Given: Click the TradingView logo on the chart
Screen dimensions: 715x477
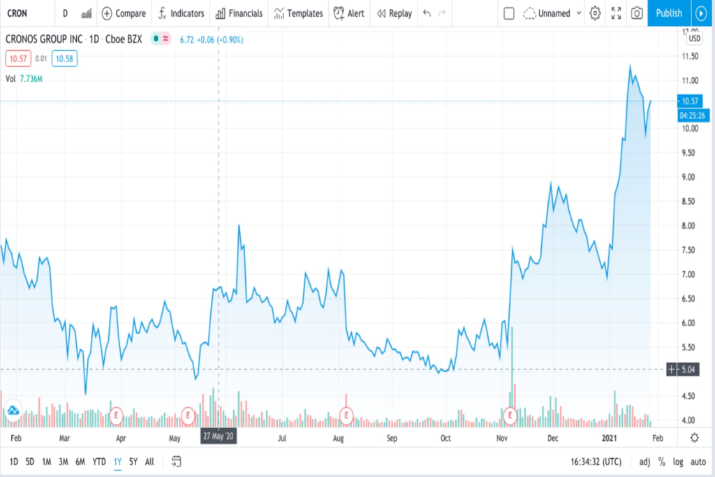Looking at the screenshot, I should click(13, 410).
